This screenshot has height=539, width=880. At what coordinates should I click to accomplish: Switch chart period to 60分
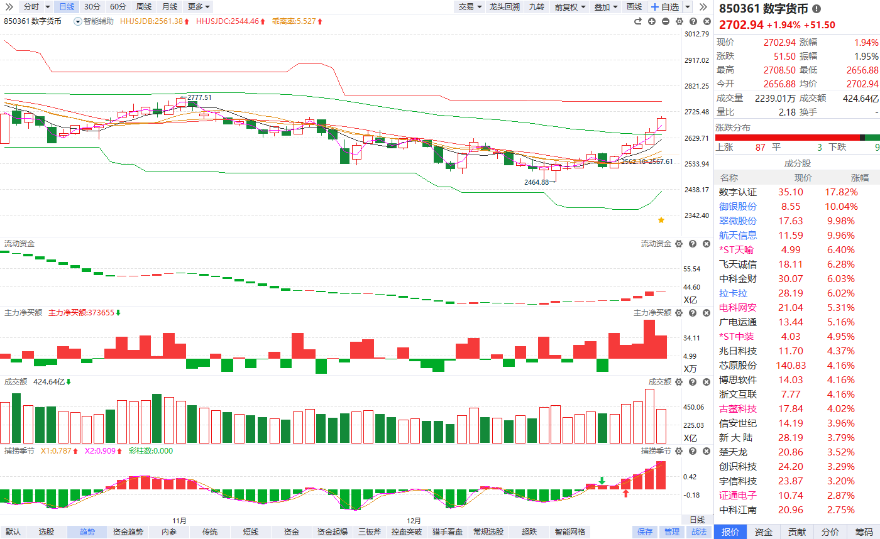click(118, 7)
